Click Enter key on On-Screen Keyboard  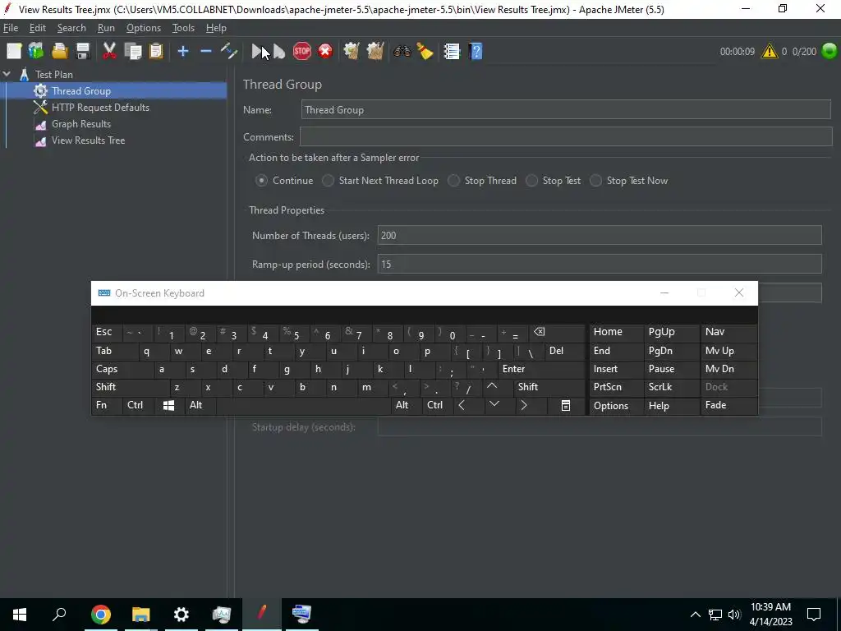[540, 369]
